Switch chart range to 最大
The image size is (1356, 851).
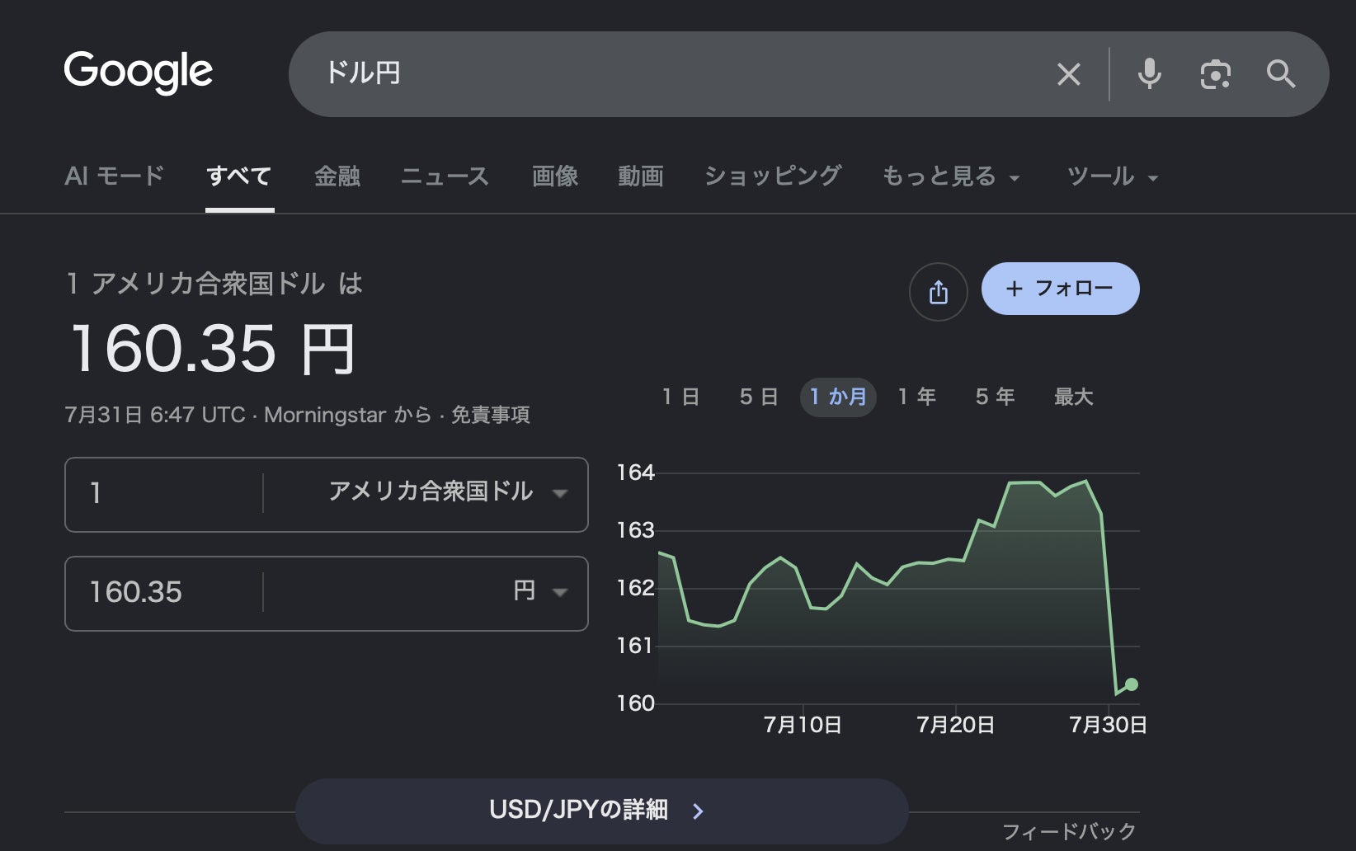pyautogui.click(x=1073, y=397)
